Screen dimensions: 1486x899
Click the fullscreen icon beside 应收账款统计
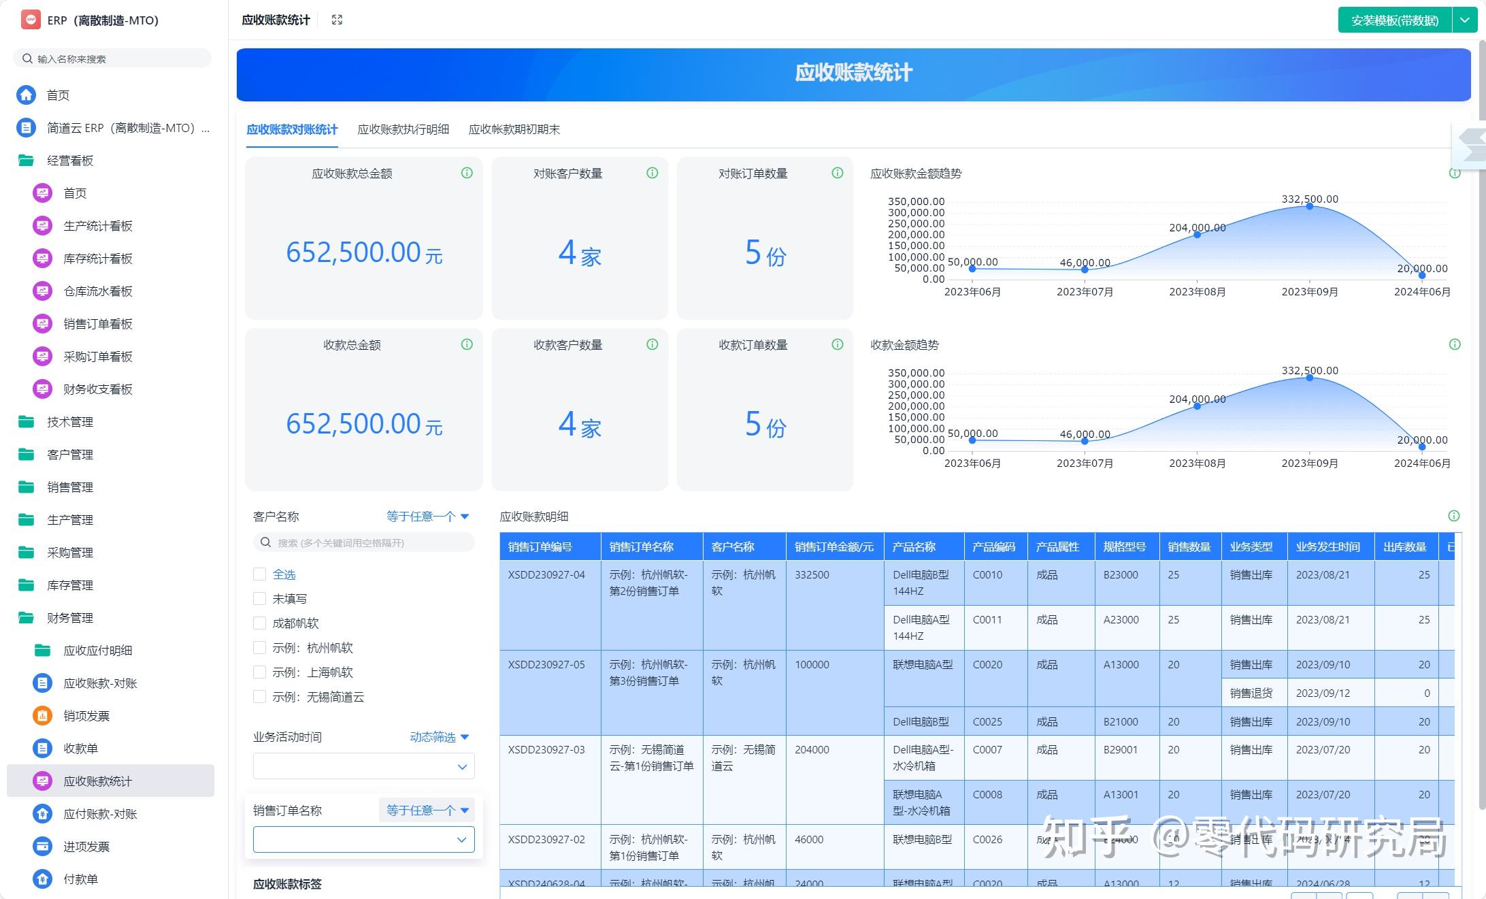[337, 20]
